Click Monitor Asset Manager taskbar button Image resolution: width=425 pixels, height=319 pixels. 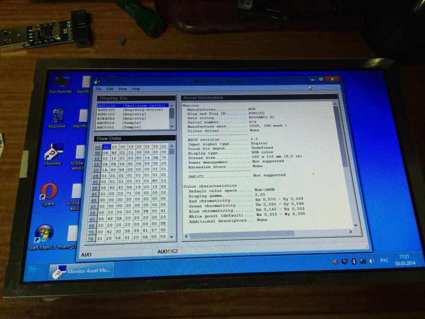(81, 270)
